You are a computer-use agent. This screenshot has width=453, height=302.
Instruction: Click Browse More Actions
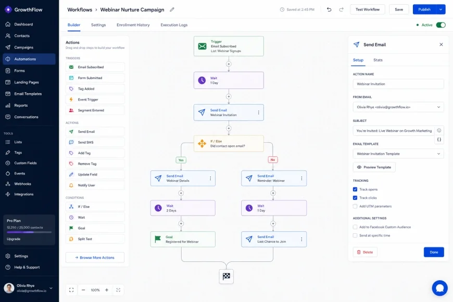click(x=95, y=258)
